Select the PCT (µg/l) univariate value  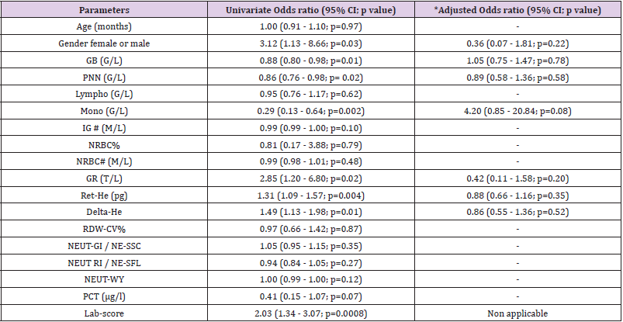[x=310, y=296]
